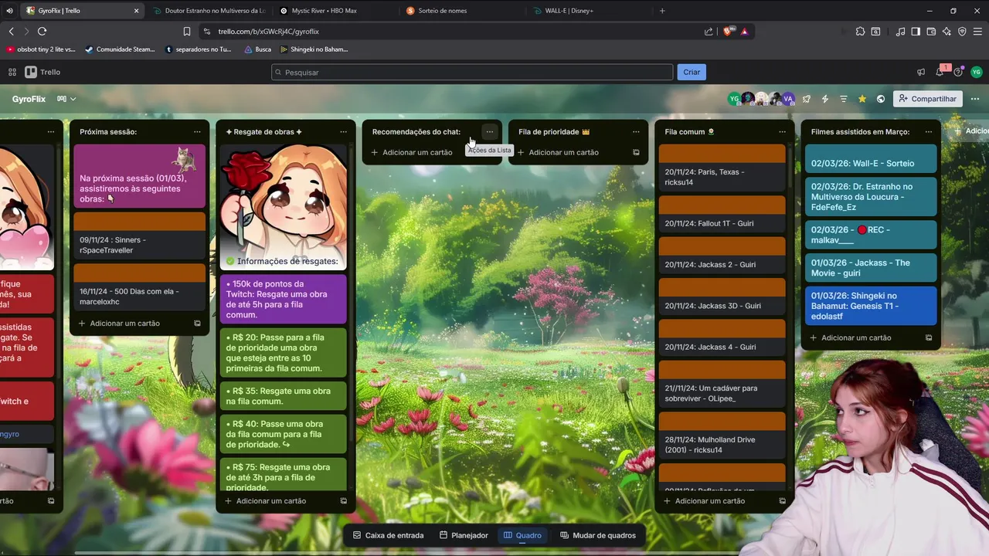Open browser extensions puzzle icon
Viewport: 989px width, 556px height.
tap(860, 32)
